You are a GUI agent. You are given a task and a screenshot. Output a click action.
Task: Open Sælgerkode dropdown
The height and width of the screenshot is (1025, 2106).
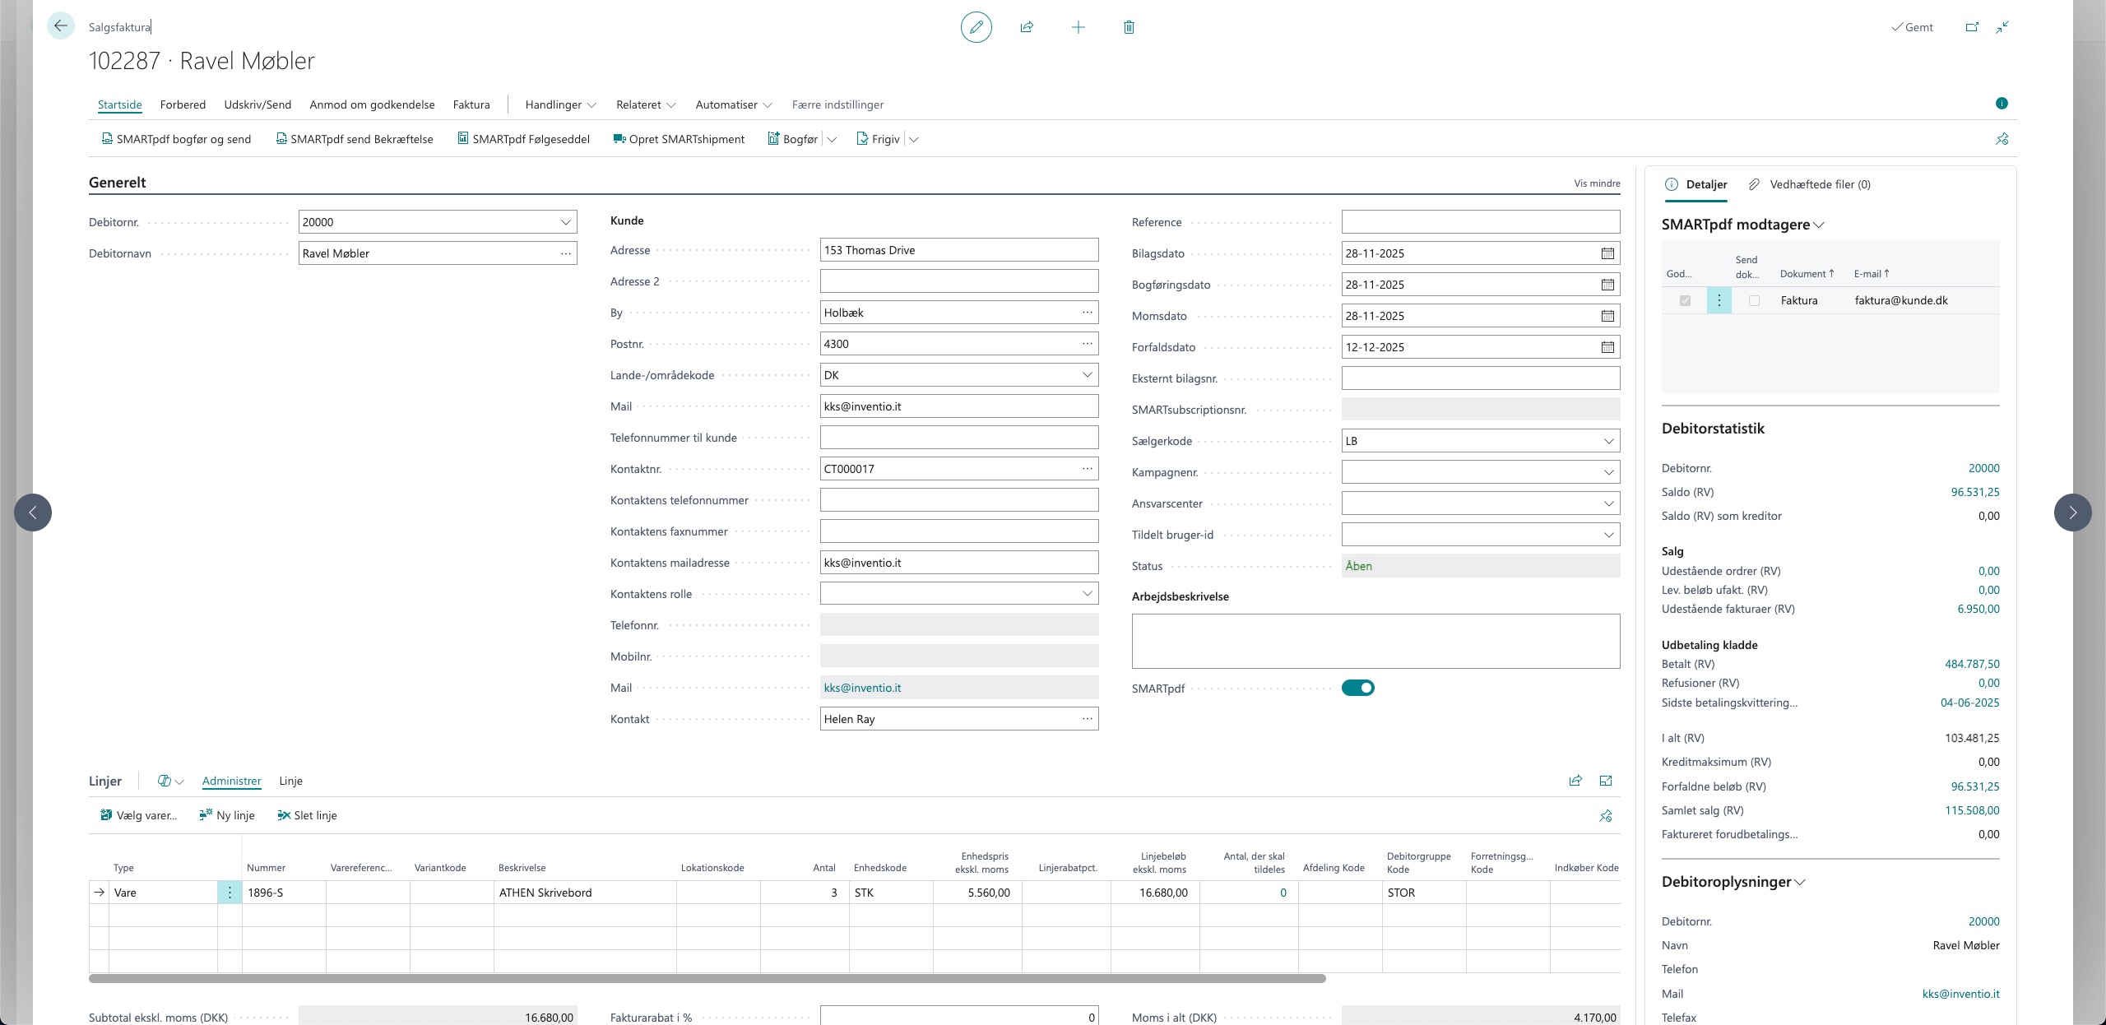(x=1608, y=441)
